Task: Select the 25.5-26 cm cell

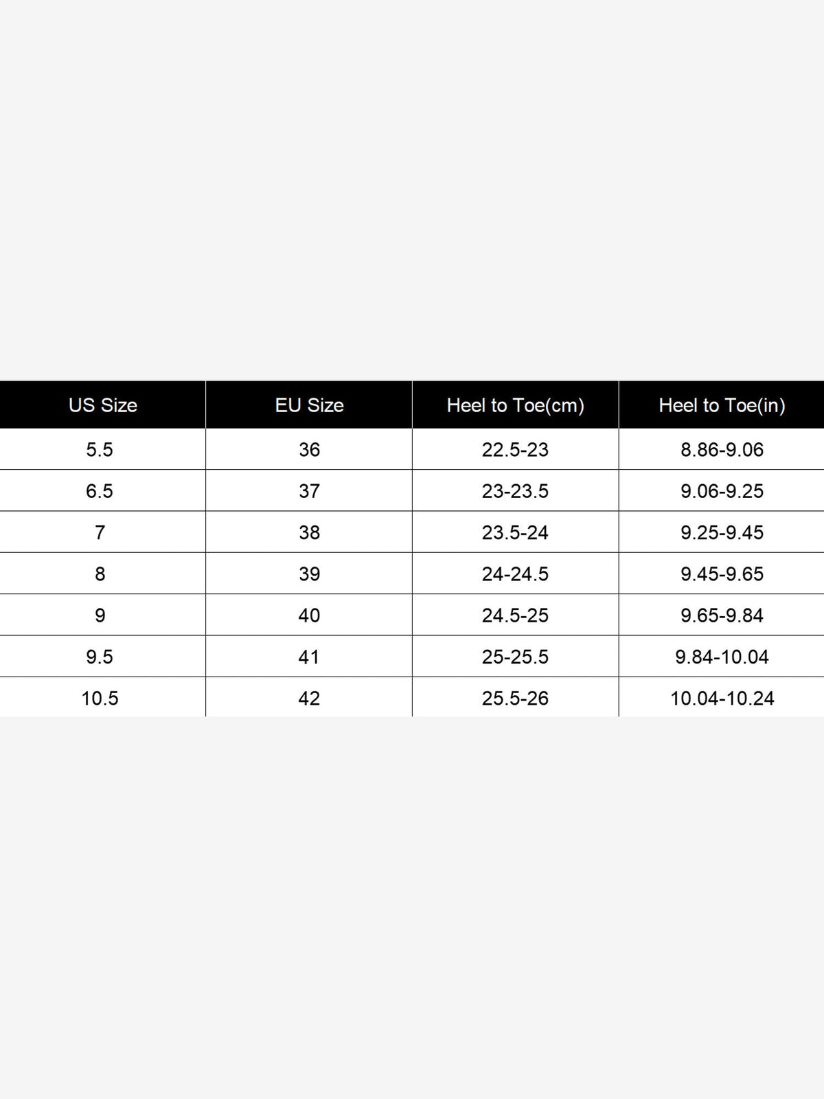Action: click(516, 698)
